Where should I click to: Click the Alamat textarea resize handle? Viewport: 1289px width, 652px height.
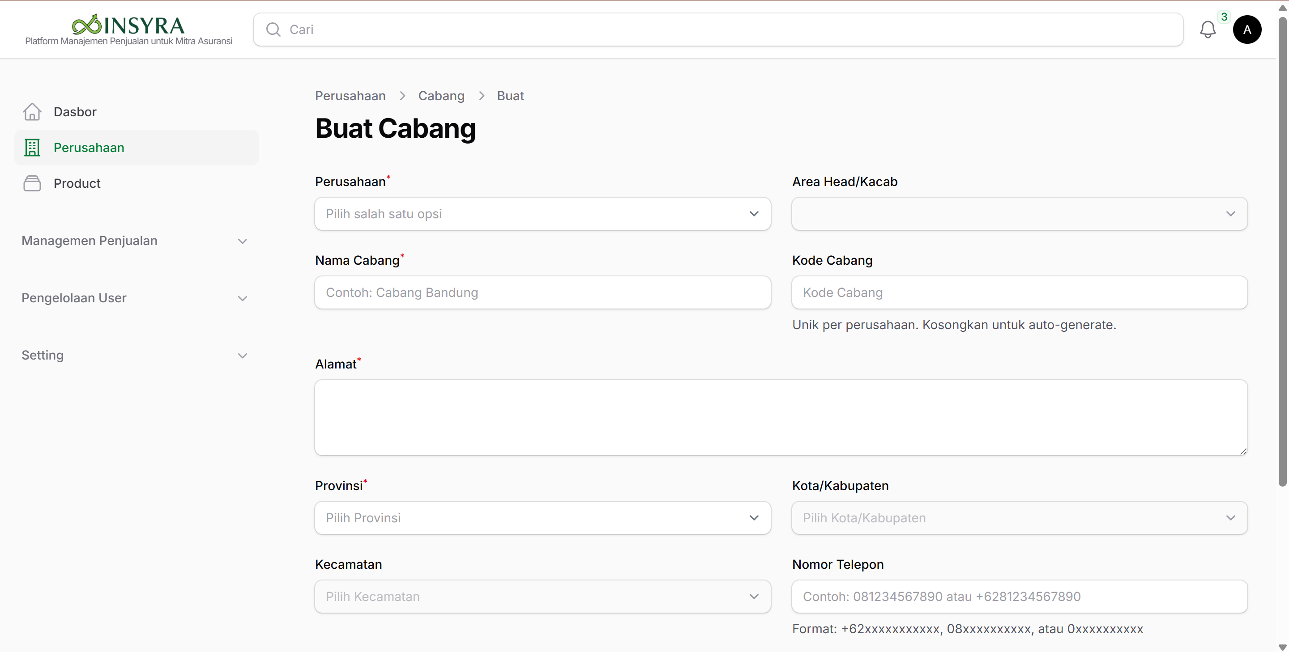(x=1243, y=451)
